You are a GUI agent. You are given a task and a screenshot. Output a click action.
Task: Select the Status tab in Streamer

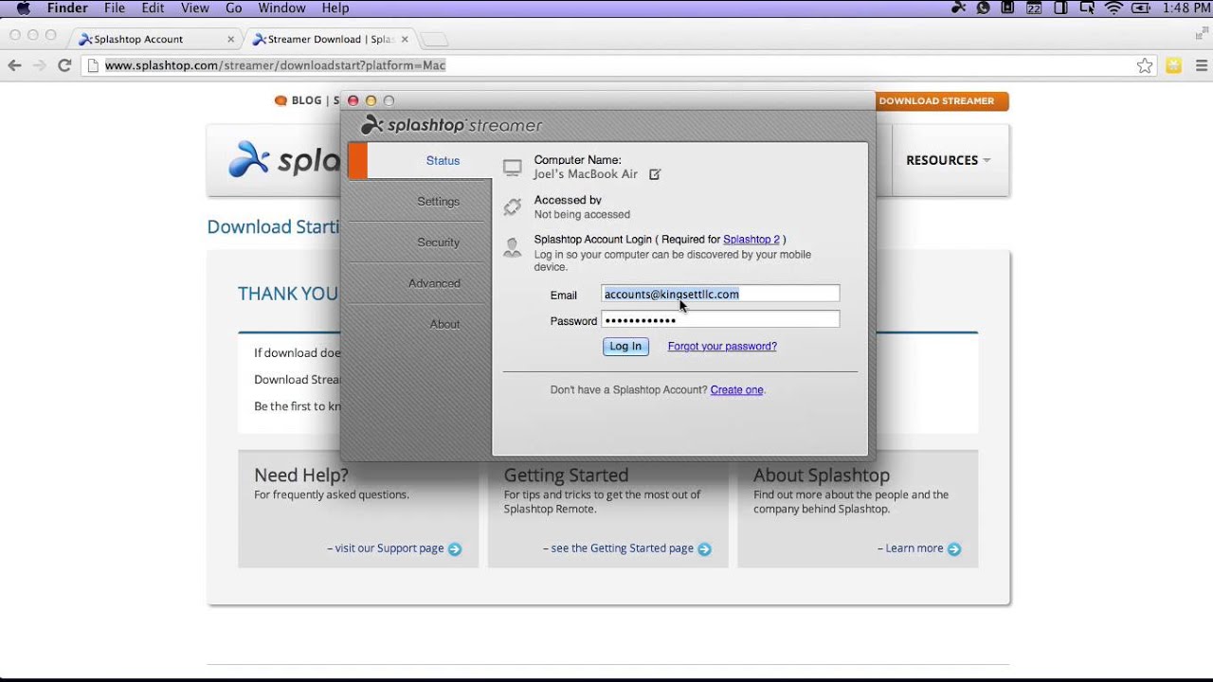(x=419, y=160)
